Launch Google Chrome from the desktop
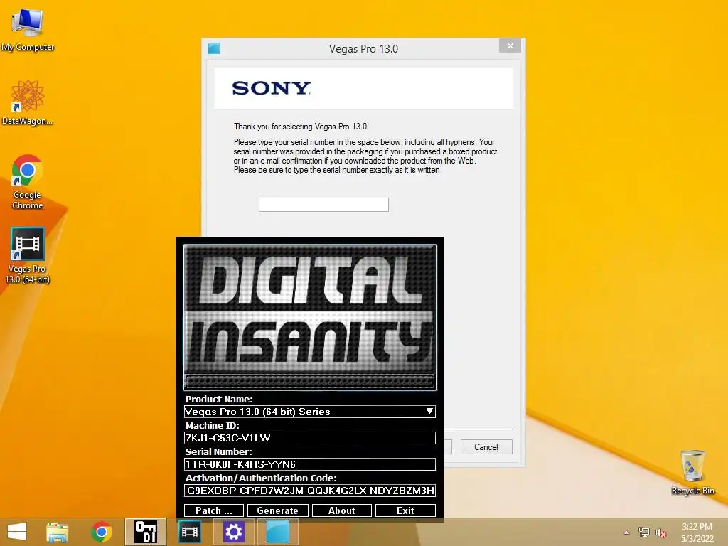This screenshot has height=546, width=728. 28,182
